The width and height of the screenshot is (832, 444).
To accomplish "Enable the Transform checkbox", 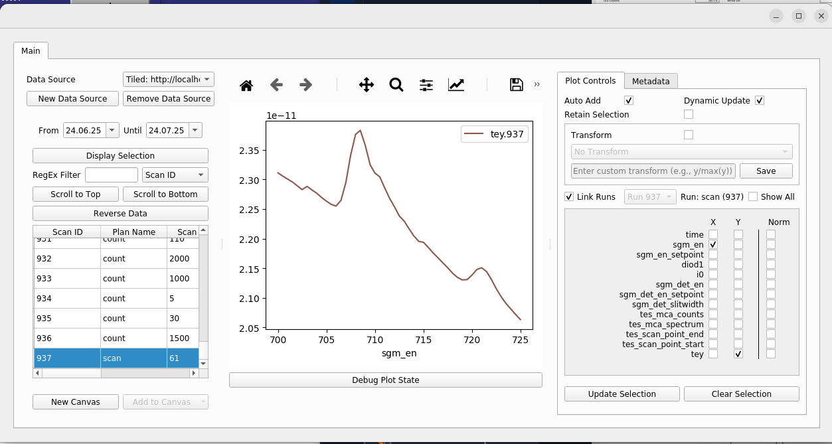I will click(689, 135).
